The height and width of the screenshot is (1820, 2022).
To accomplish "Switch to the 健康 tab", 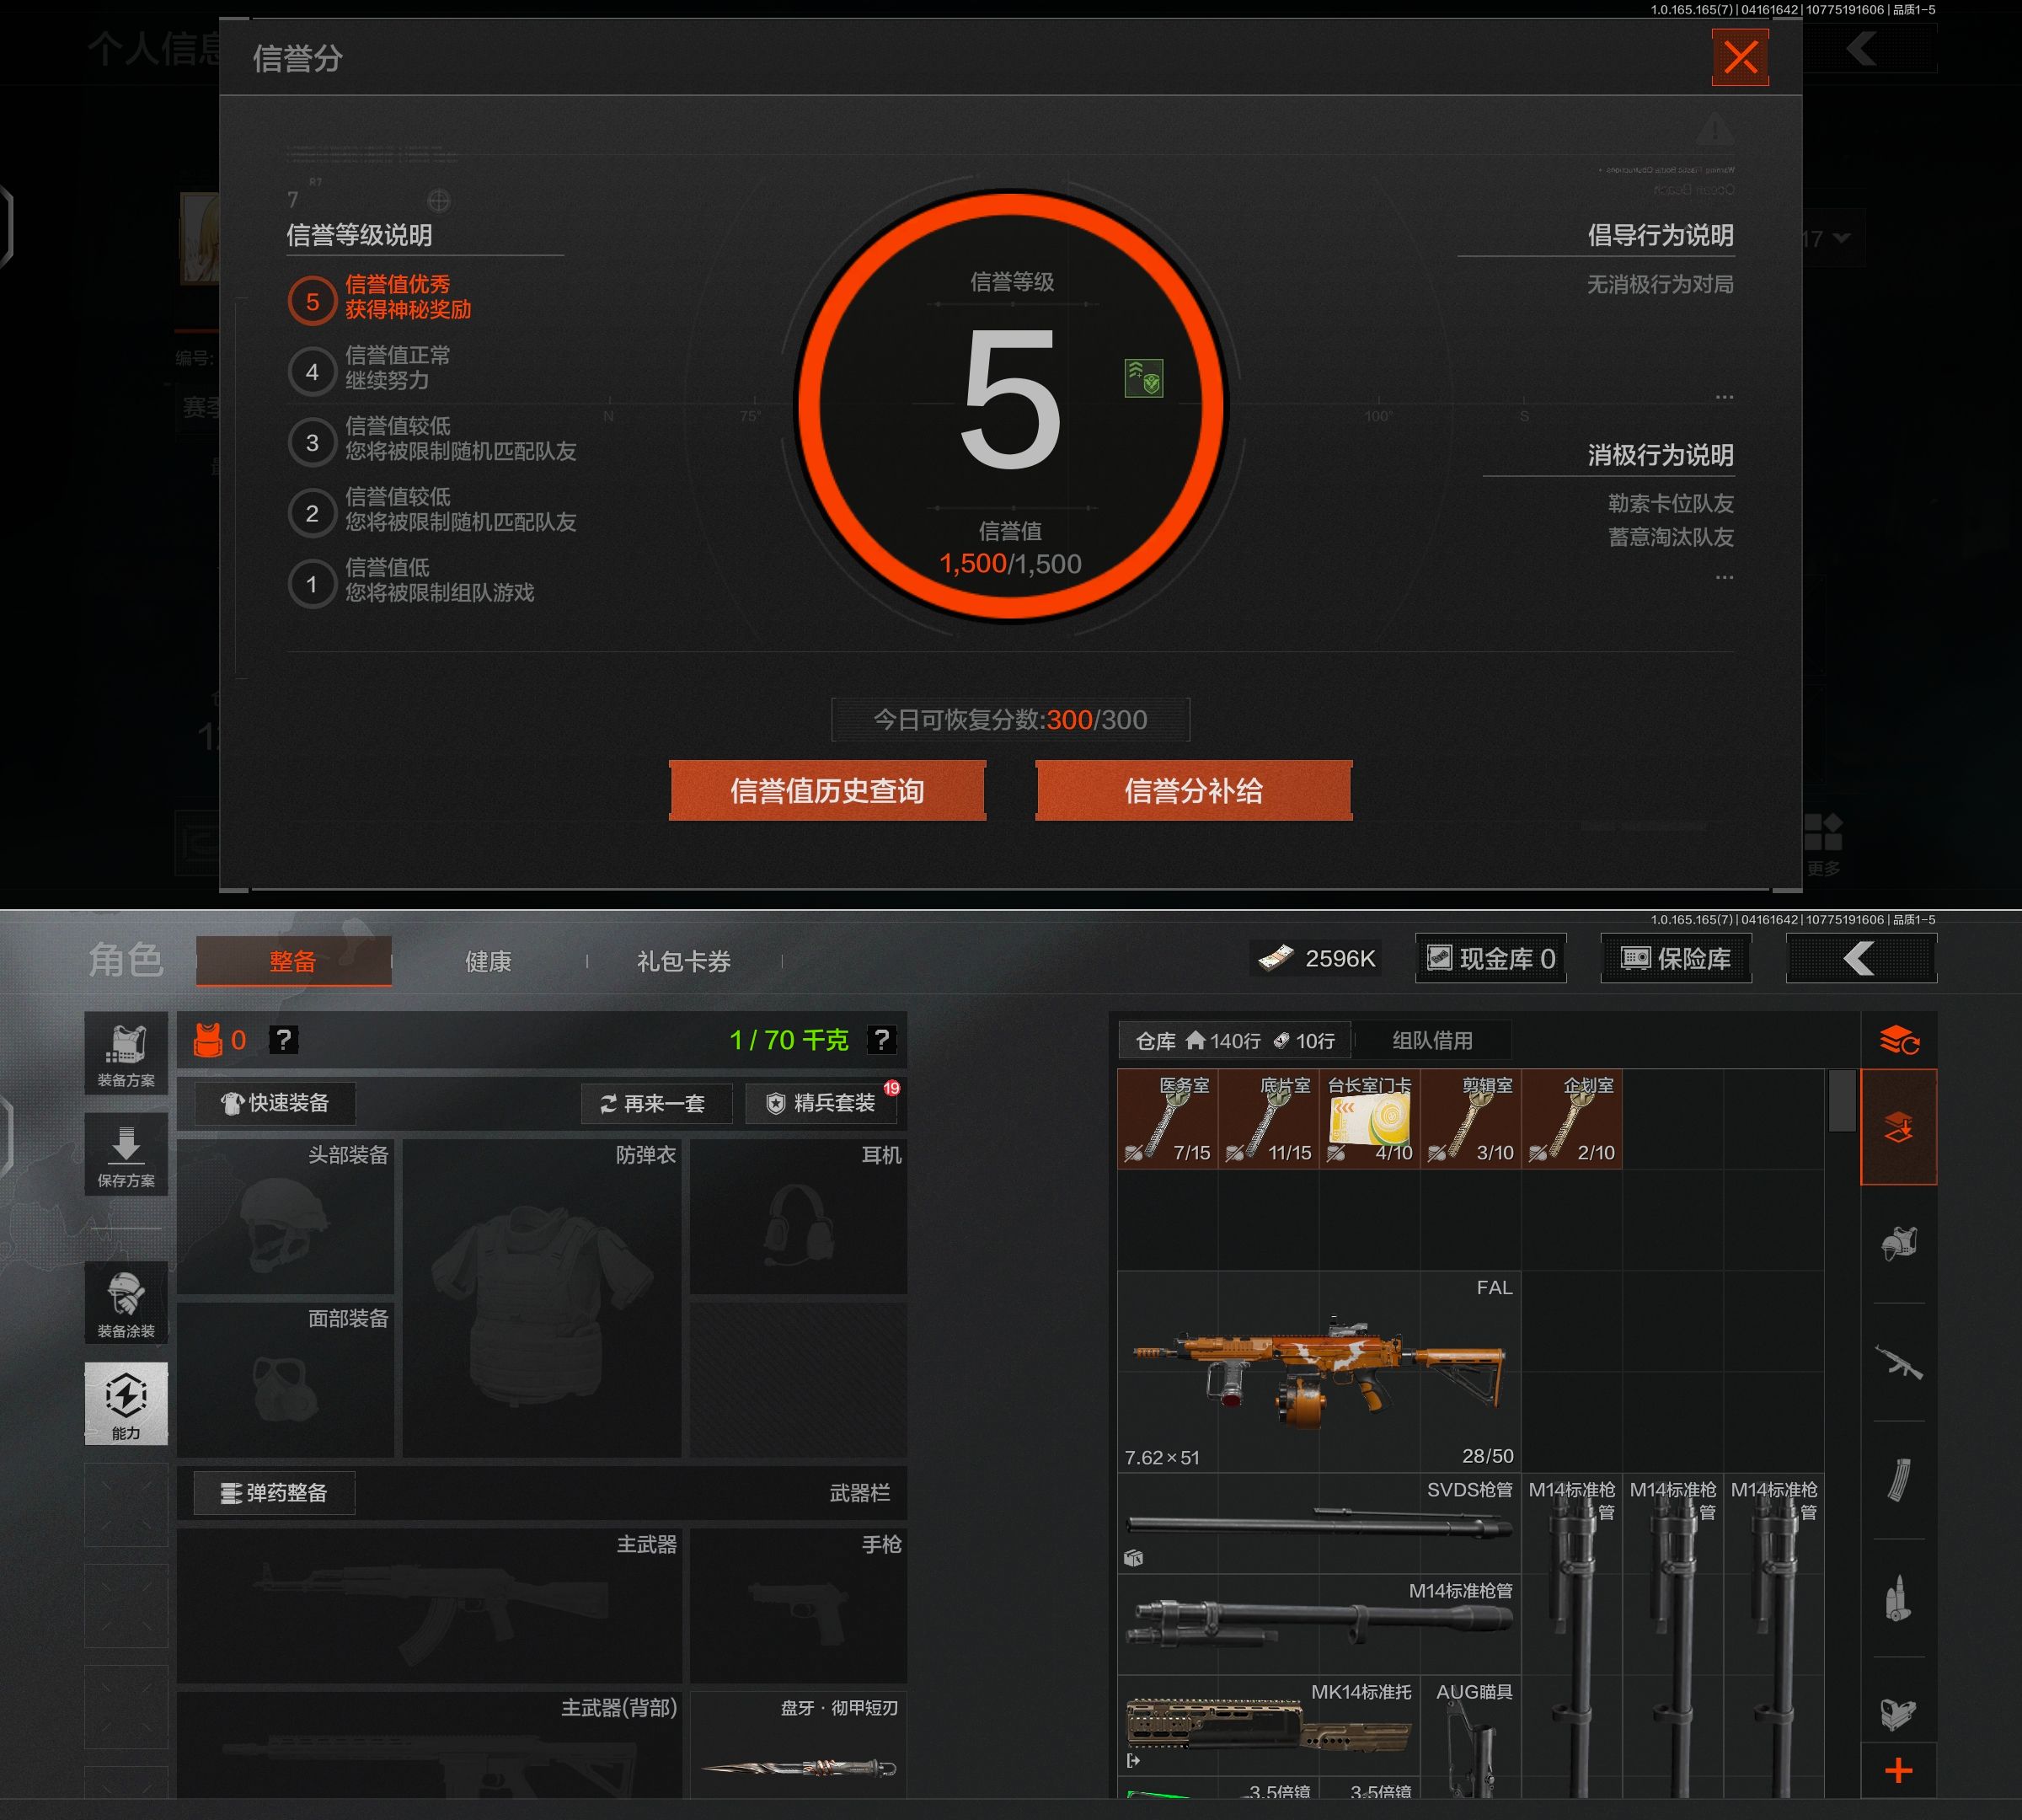I will (x=488, y=961).
